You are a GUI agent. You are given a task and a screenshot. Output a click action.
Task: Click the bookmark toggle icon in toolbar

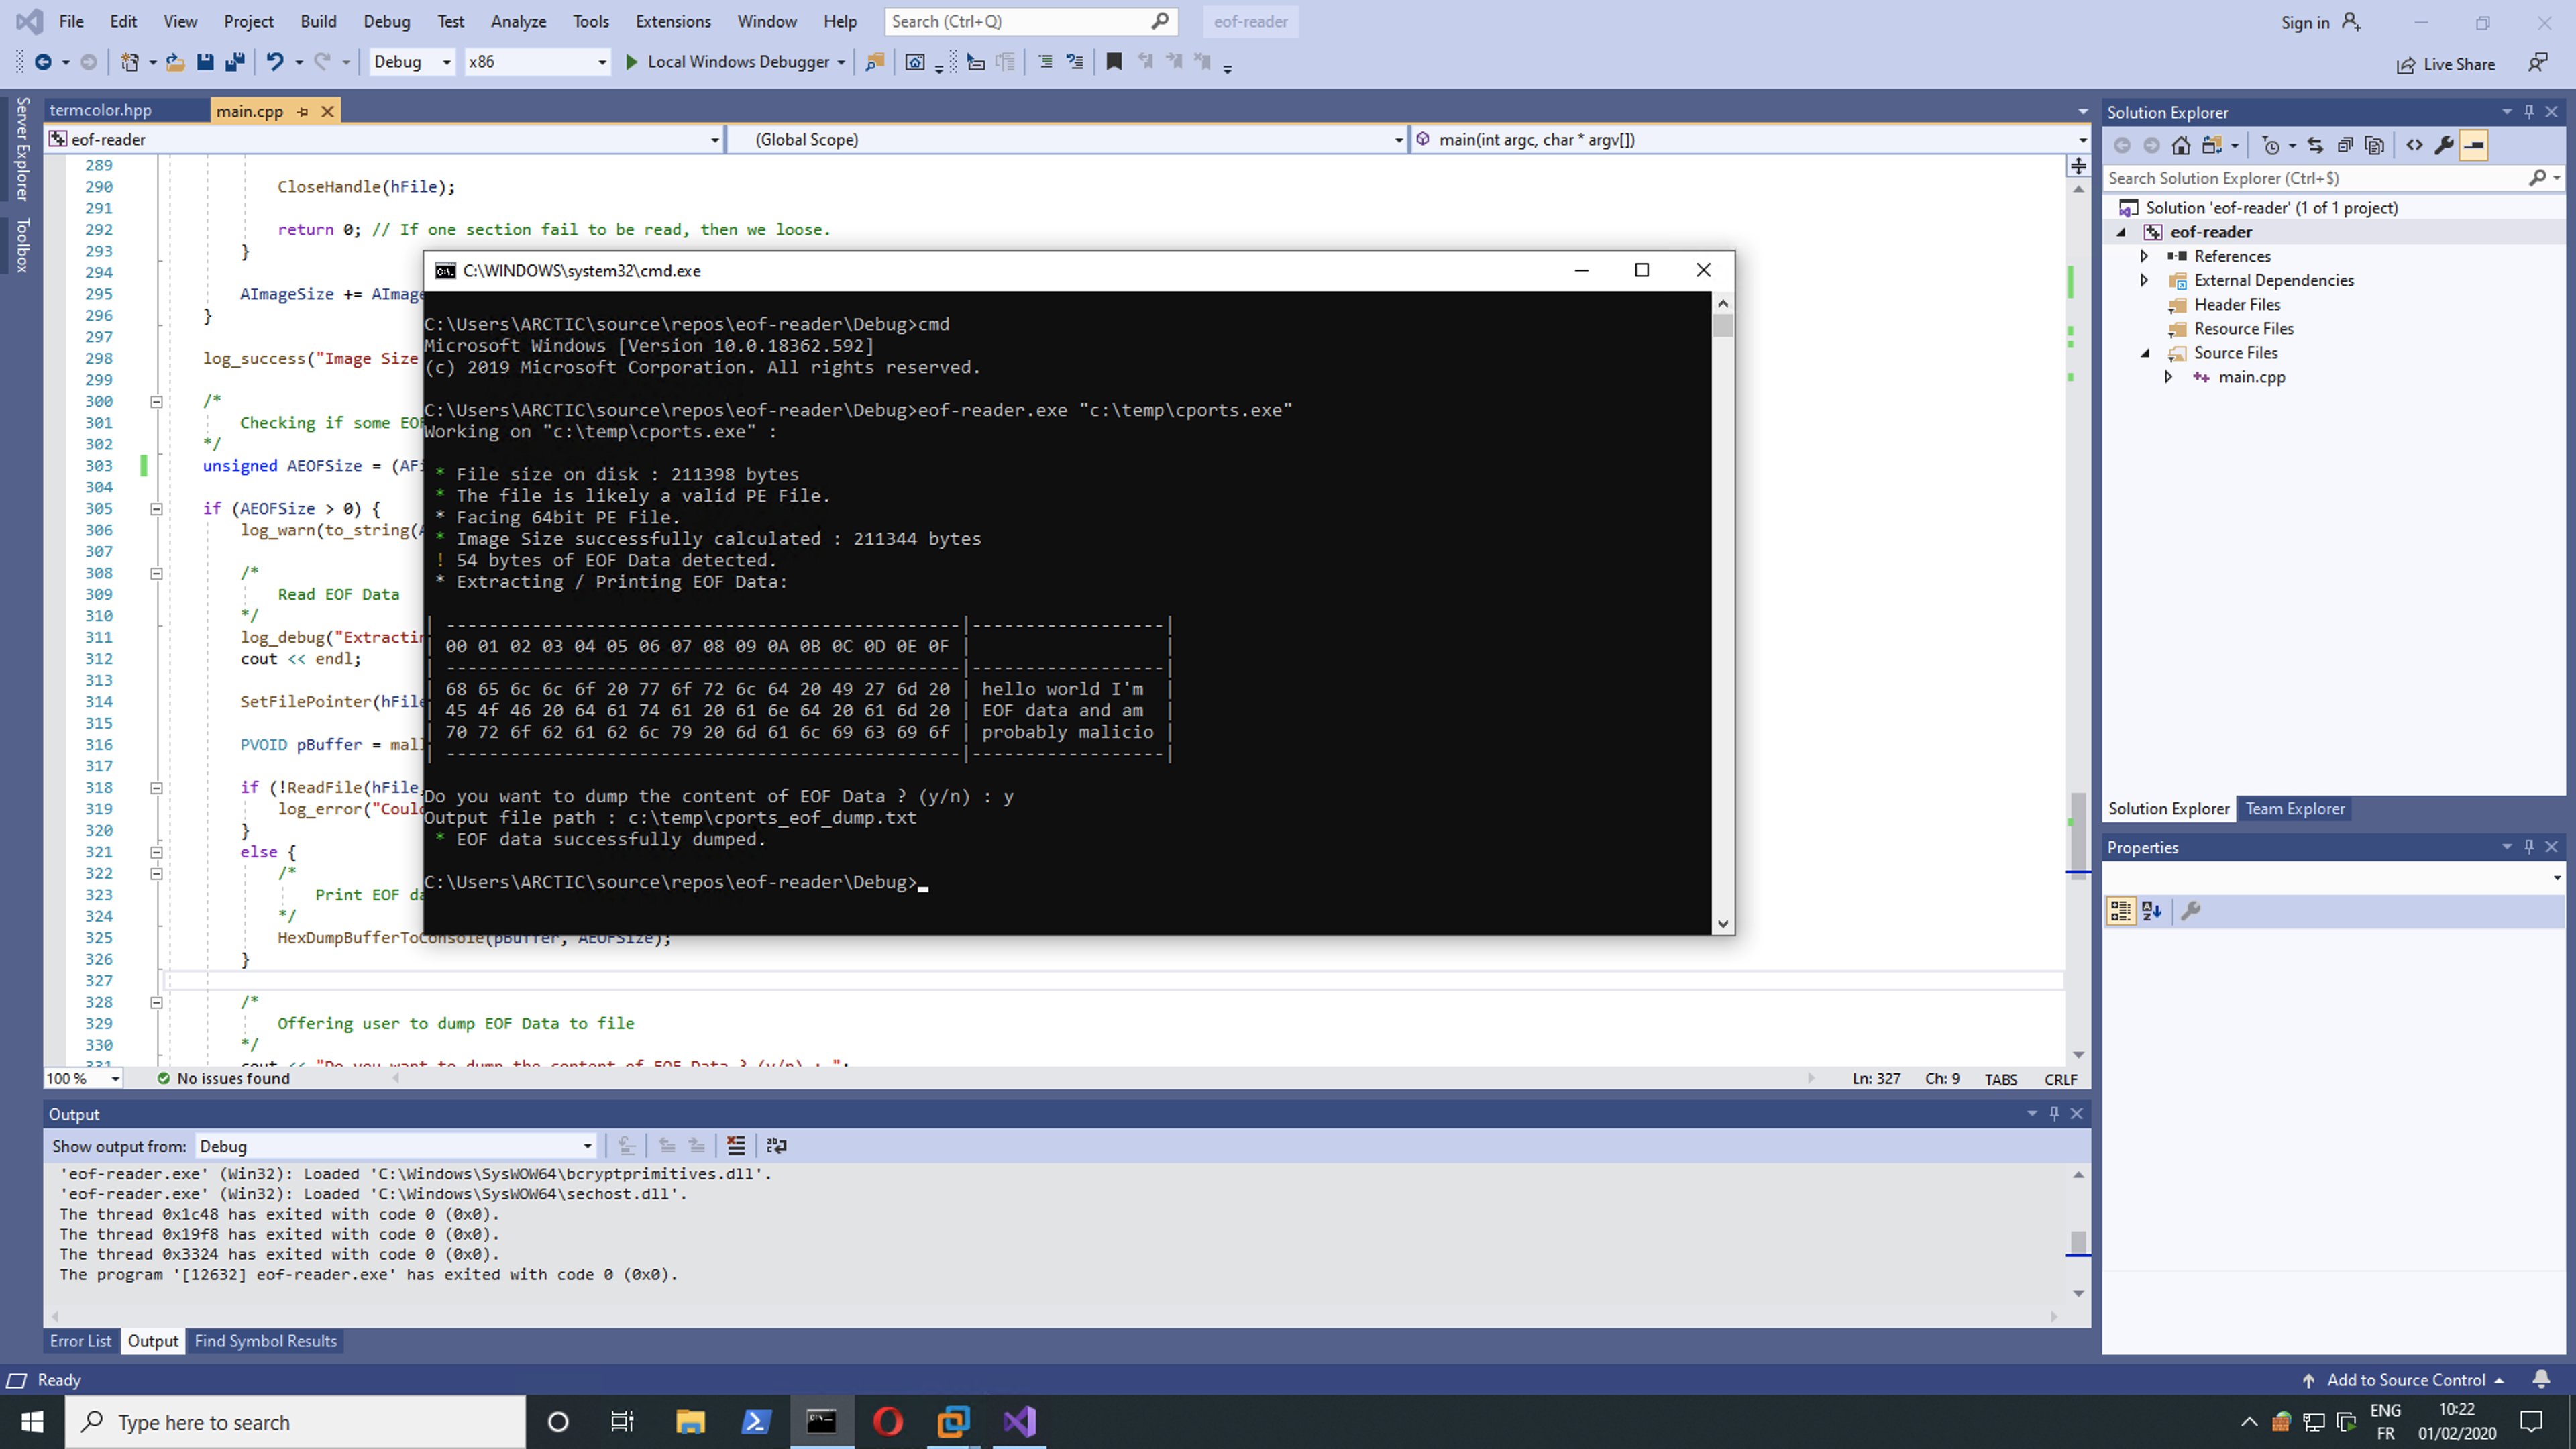1114,62
